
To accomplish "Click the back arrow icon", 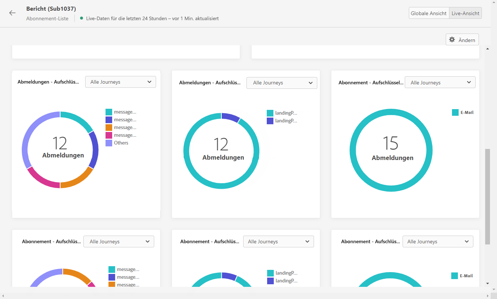I will (x=13, y=13).
